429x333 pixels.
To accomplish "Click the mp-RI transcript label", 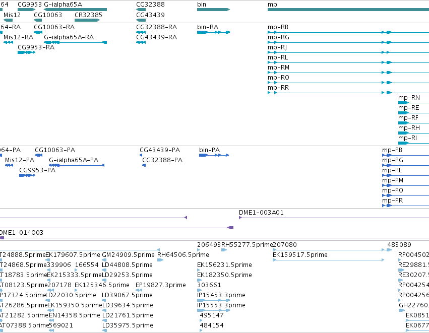I will pyautogui.click(x=408, y=138).
